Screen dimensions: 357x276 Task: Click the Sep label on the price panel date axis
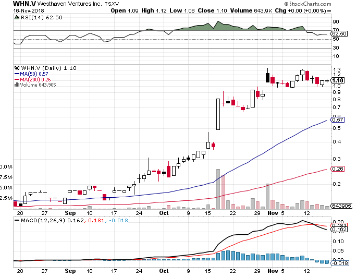(70, 213)
